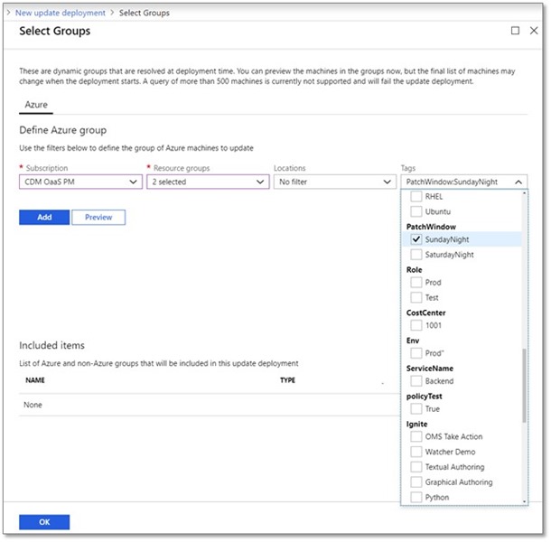Check the Test checkbox under Role
This screenshot has height=542, width=551.
(416, 297)
